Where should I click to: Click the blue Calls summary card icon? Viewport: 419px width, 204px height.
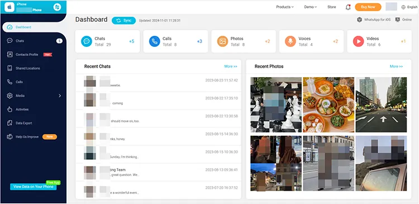coord(154,41)
